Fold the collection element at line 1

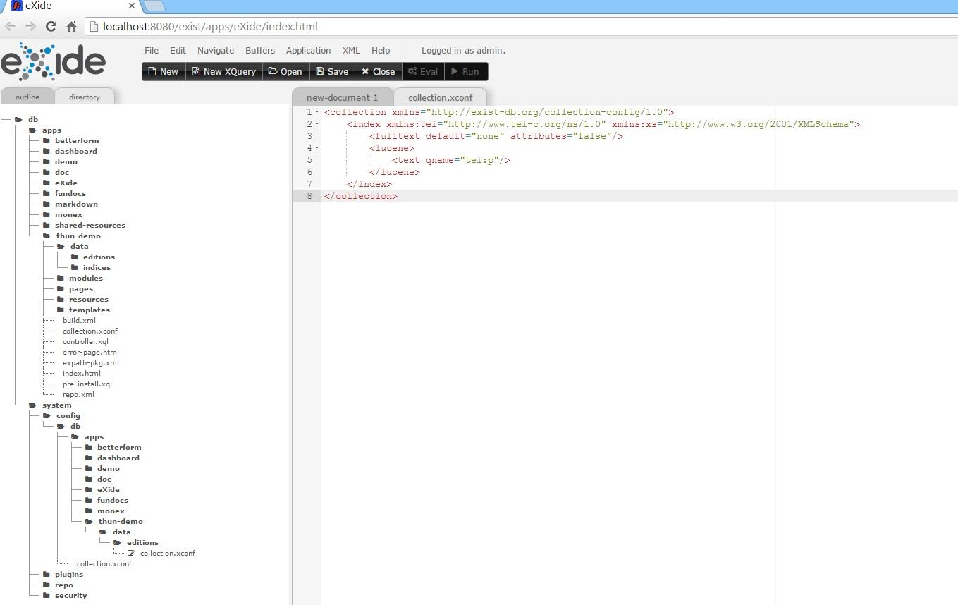(x=317, y=112)
